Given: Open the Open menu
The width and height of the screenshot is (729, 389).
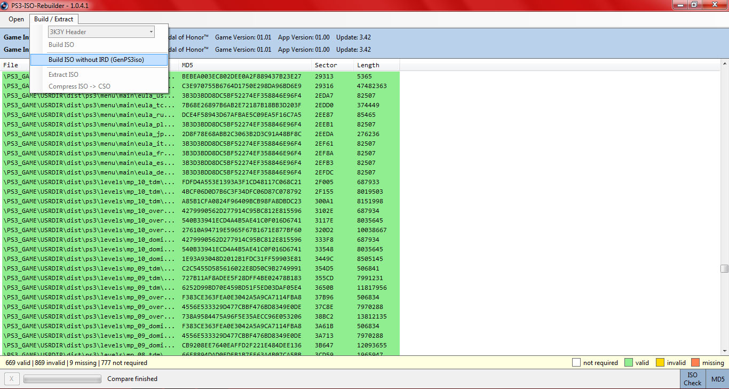Looking at the screenshot, I should 16,19.
